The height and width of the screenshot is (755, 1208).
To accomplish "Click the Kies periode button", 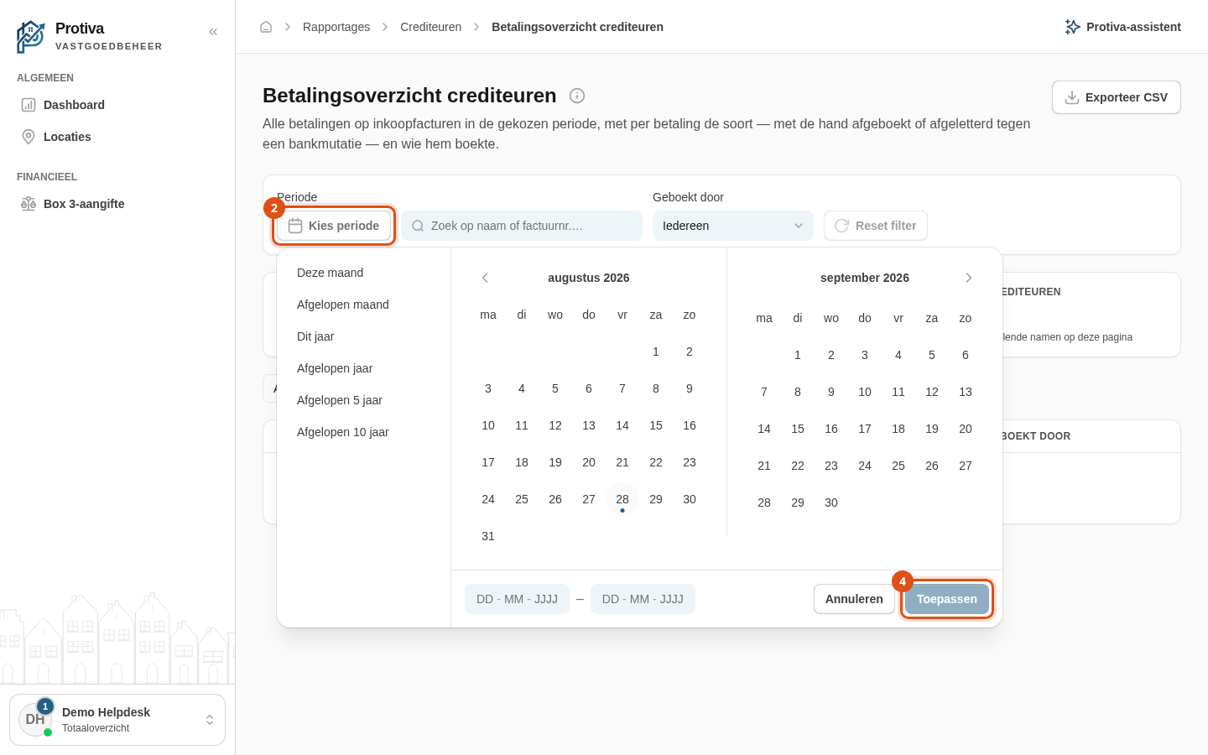I will click(x=334, y=226).
